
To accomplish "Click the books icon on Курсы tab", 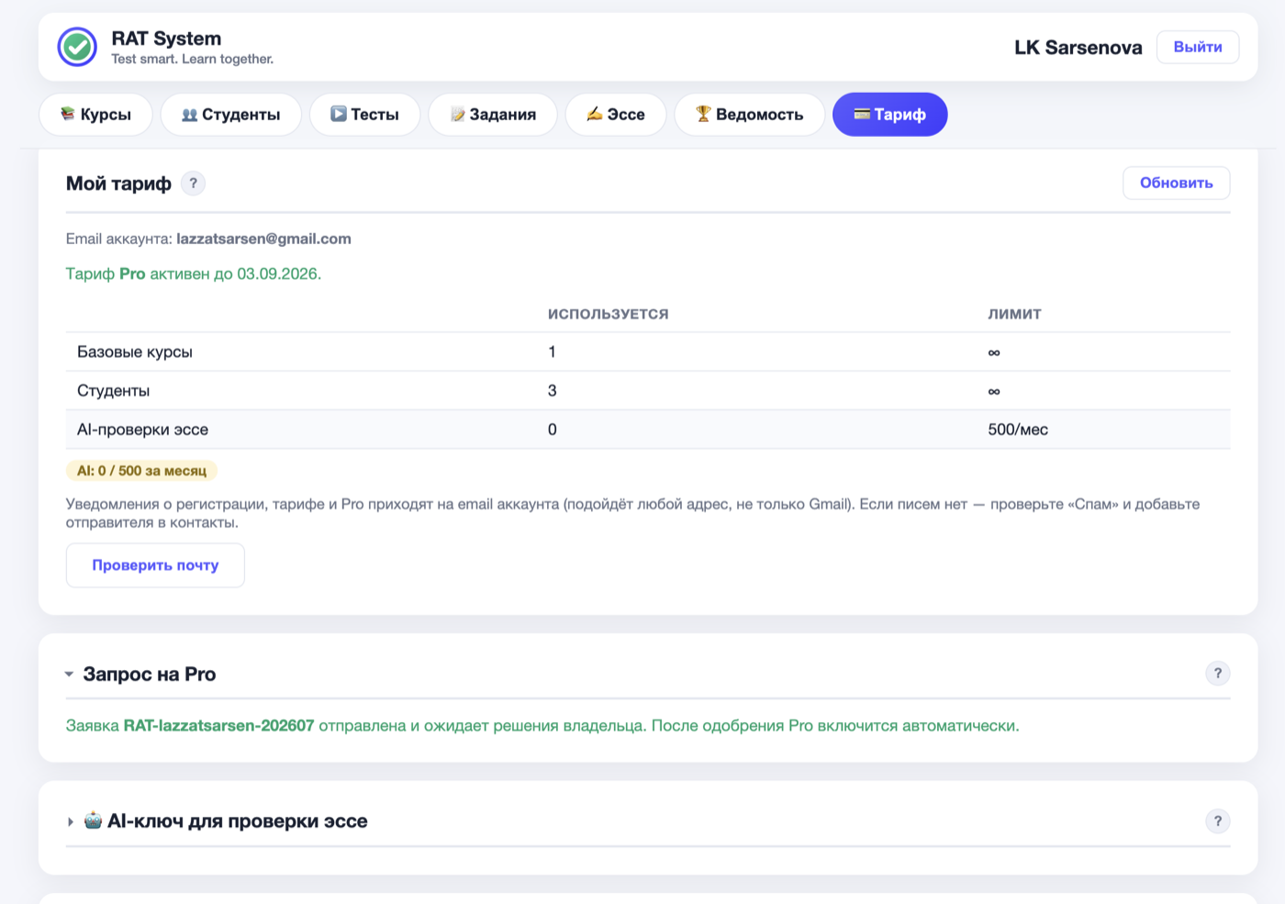I will (x=68, y=114).
